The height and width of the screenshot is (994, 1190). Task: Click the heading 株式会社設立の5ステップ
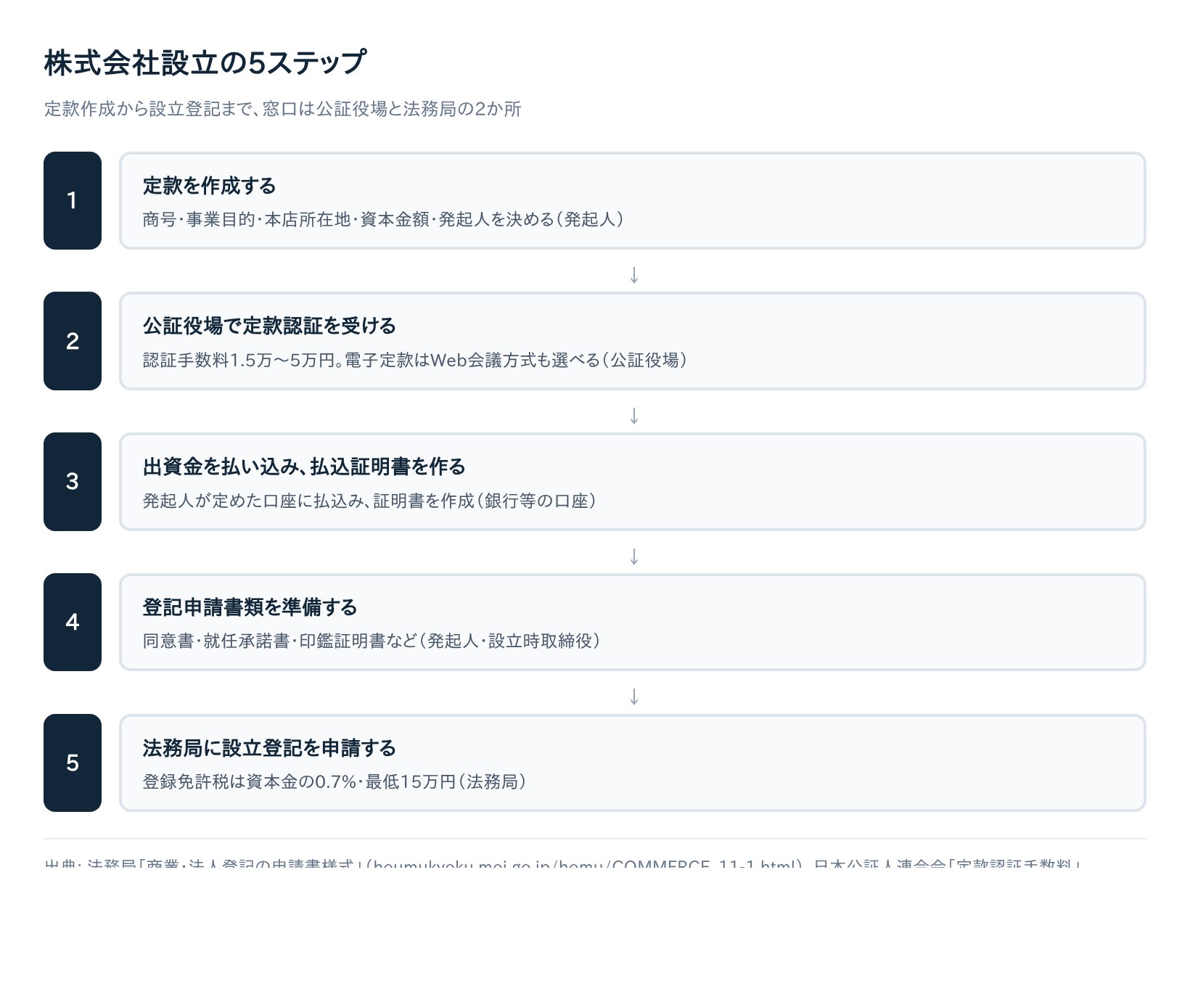(205, 62)
